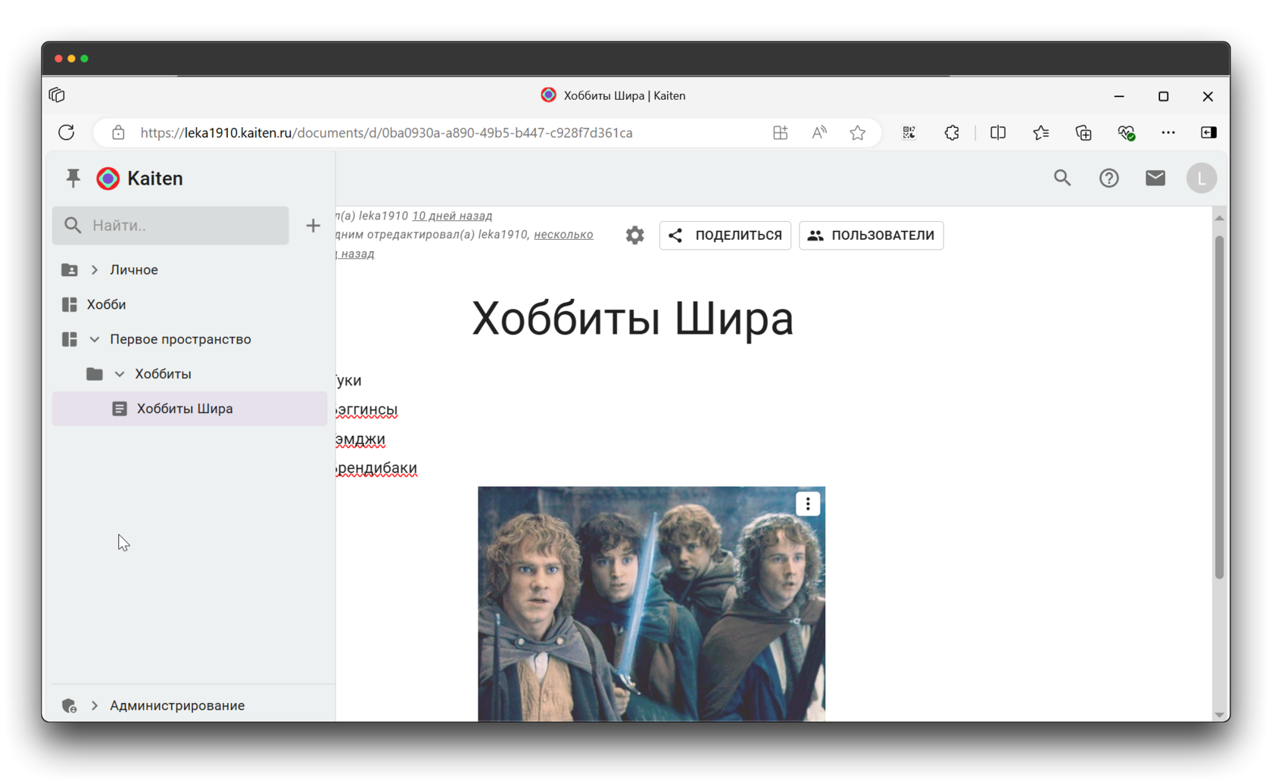Open favorites list icon
1272x784 pixels.
(x=1040, y=132)
